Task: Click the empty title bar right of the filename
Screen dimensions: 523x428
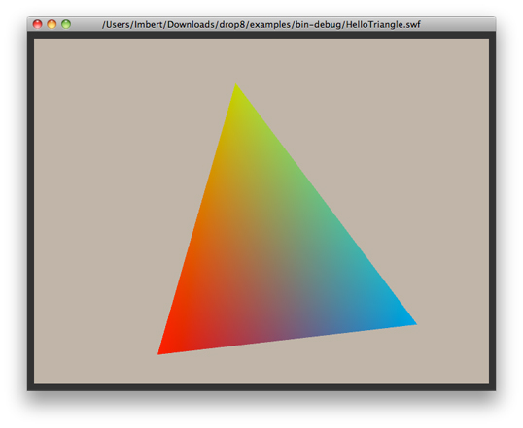Action: click(x=457, y=24)
